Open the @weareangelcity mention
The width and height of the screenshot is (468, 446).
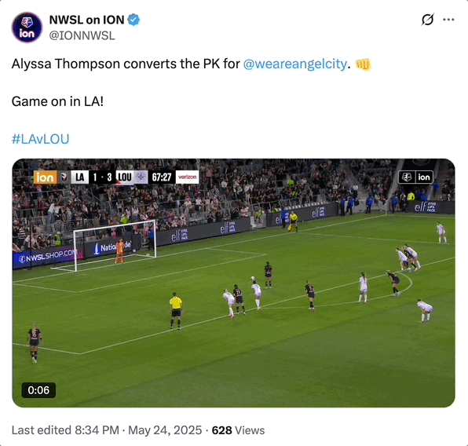click(x=295, y=64)
